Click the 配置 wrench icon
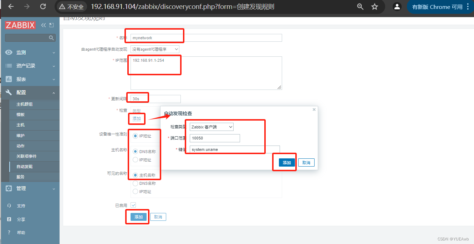This screenshot has height=244, width=474. 9,92
